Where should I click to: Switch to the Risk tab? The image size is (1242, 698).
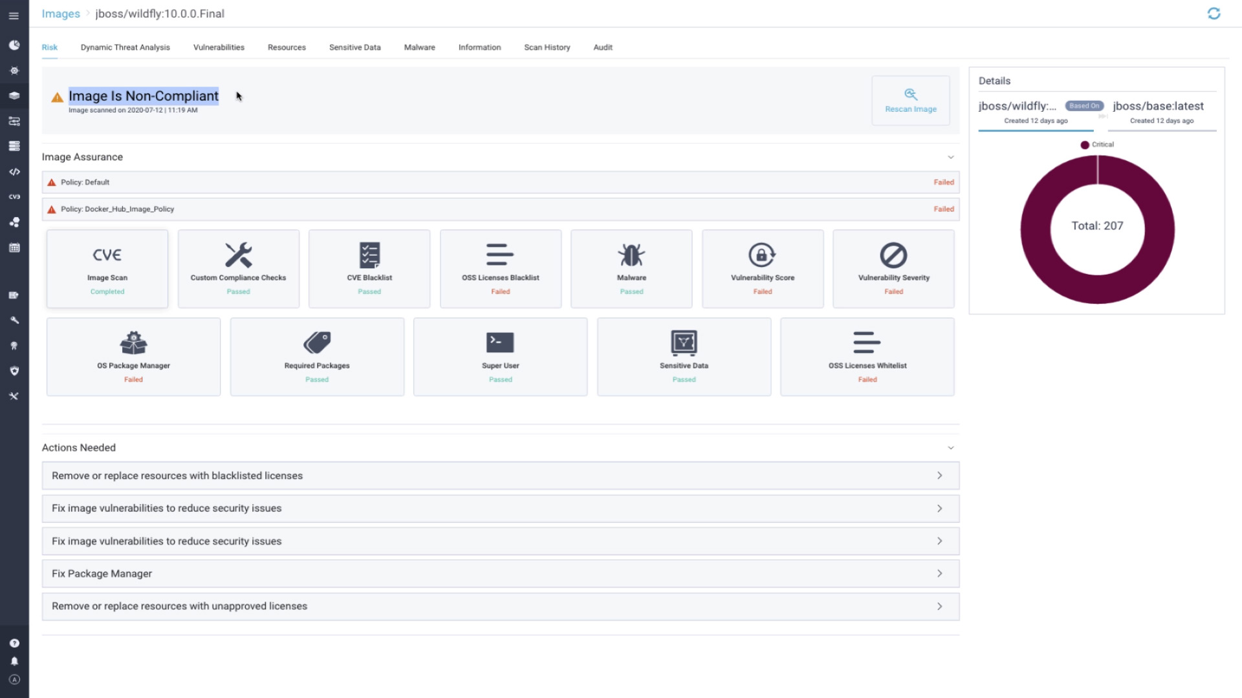coord(50,47)
